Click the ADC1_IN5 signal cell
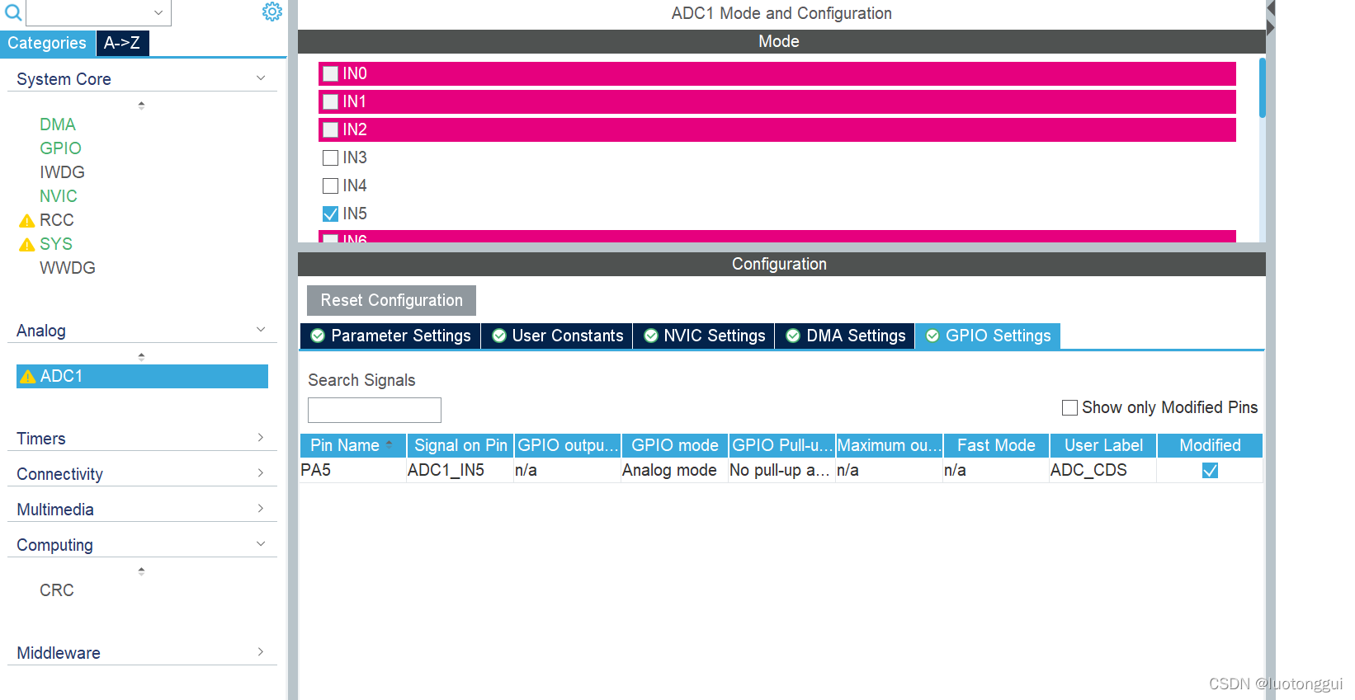This screenshot has width=1355, height=700. 460,471
